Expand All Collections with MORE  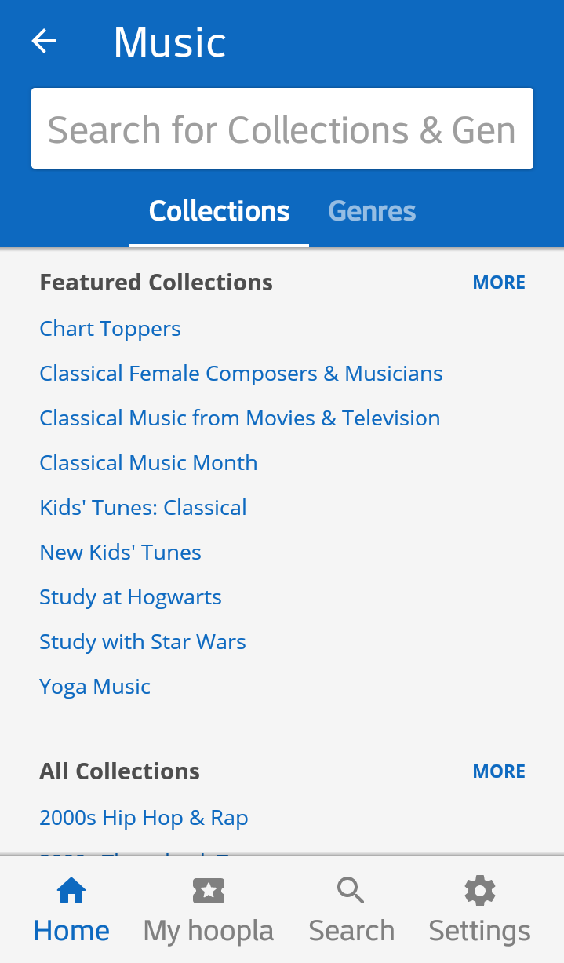click(x=499, y=771)
